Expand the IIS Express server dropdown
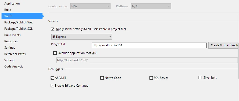Screen dimensions: 239x101 click(x=81, y=37)
